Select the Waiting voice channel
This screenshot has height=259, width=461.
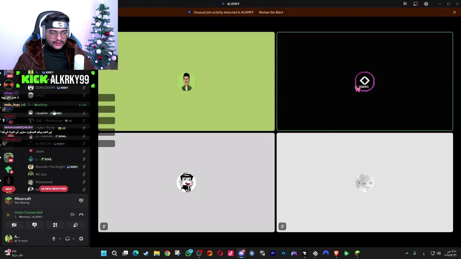point(41,105)
